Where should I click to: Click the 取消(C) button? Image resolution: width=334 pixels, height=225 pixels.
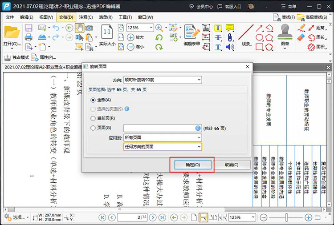[232, 165]
